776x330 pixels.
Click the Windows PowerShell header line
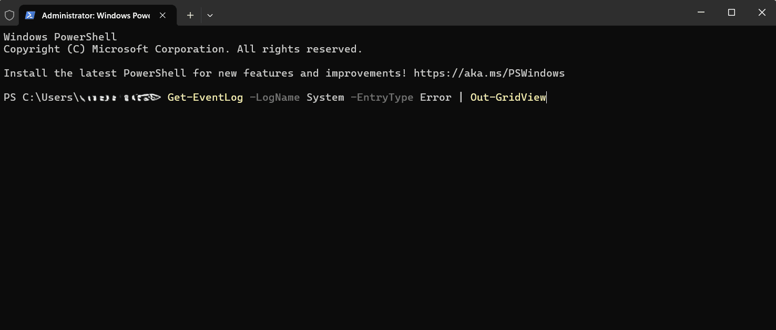coord(60,37)
